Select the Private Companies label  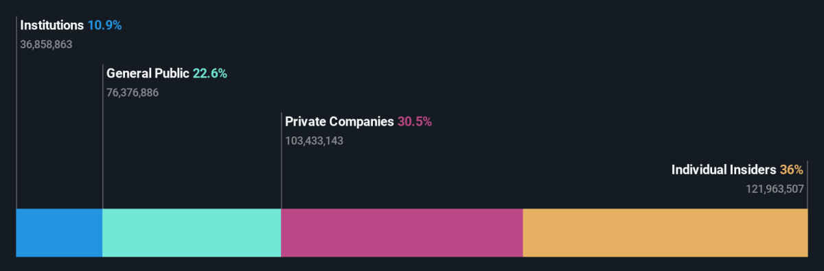tap(339, 121)
